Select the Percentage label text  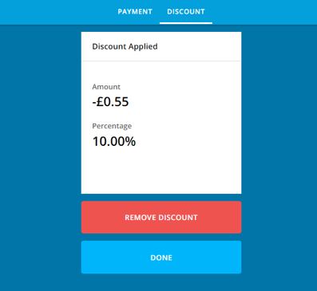click(112, 126)
